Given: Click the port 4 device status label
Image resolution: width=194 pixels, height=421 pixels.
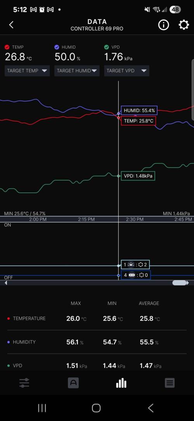Looking at the screenshot, I should coord(135,275).
